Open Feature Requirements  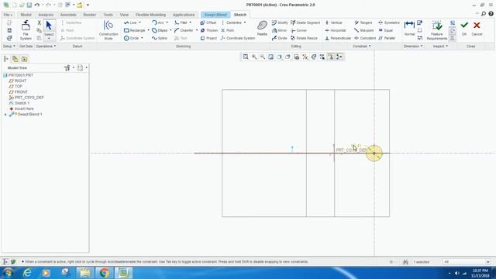point(436,30)
